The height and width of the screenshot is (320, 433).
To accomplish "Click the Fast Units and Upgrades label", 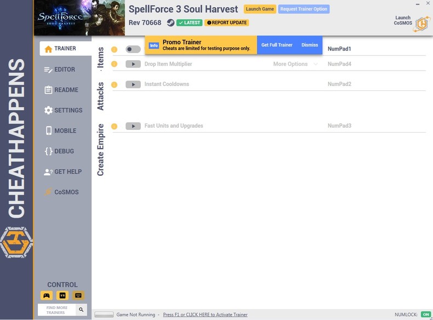I will 174,125.
